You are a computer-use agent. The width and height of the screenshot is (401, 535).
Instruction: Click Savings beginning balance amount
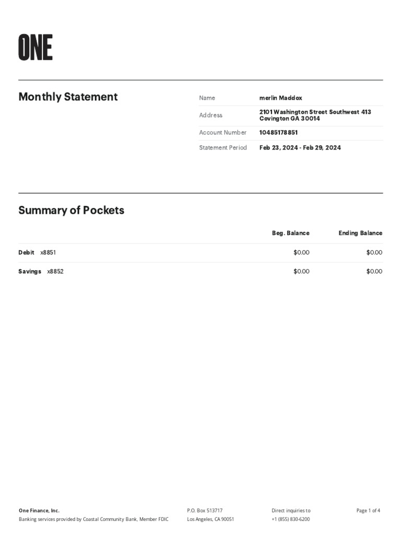[x=301, y=271]
